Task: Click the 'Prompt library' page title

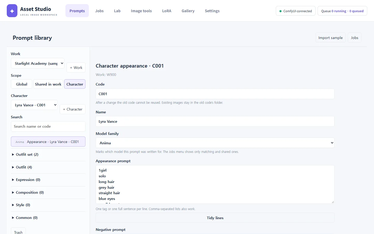Action: point(32,38)
